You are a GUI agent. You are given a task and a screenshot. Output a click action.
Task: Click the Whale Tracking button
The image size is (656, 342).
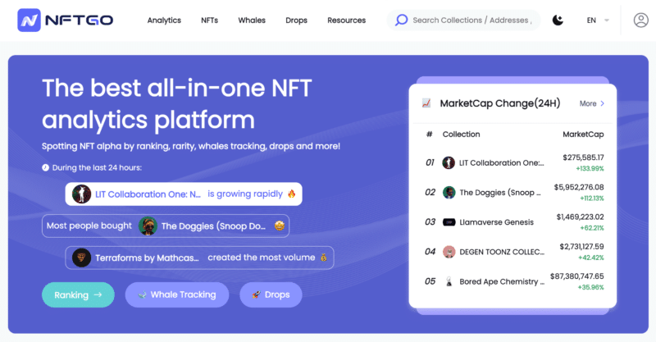177,294
